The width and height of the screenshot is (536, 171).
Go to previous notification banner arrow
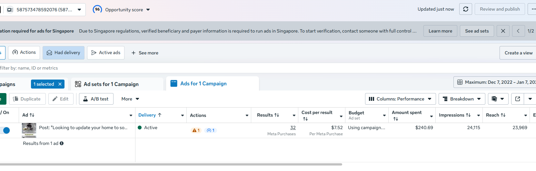[x=518, y=31]
